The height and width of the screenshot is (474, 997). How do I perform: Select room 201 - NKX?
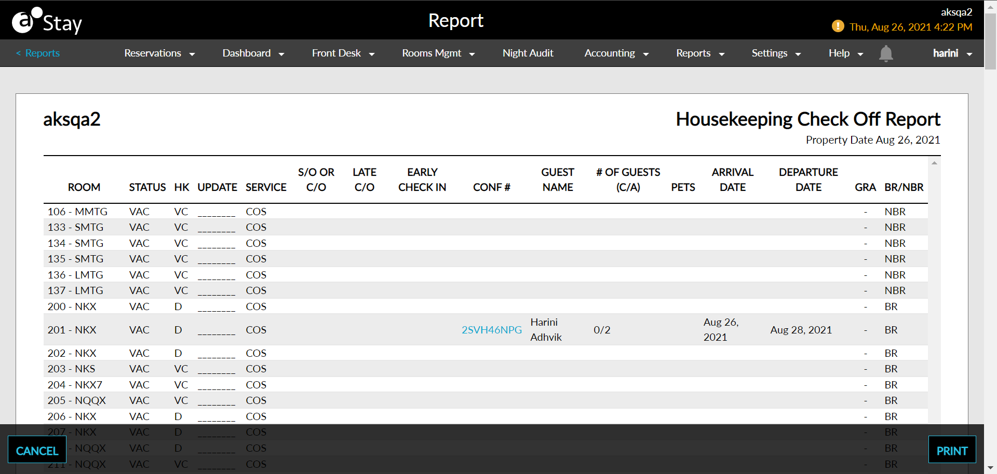pos(486,330)
